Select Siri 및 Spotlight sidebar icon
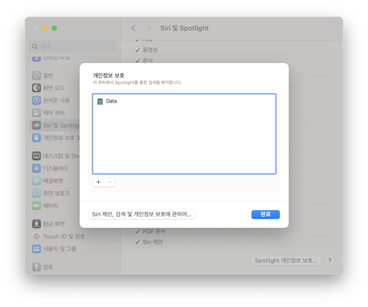 pyautogui.click(x=36, y=125)
